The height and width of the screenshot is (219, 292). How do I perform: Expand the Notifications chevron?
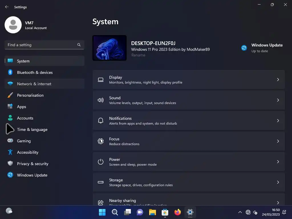[278, 121]
